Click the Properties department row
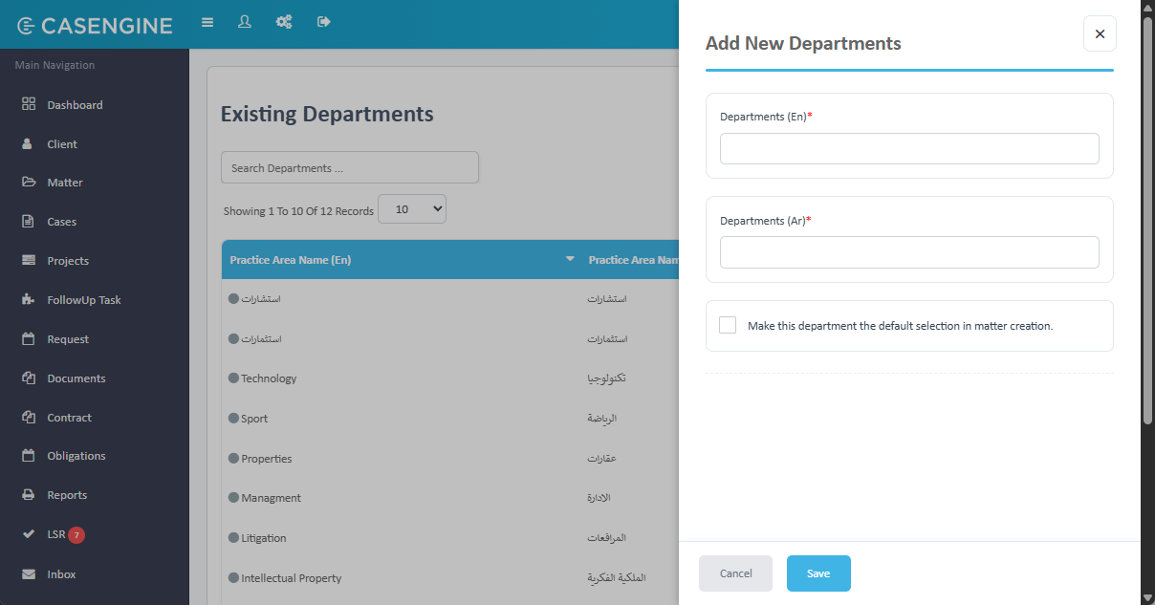 tap(267, 459)
